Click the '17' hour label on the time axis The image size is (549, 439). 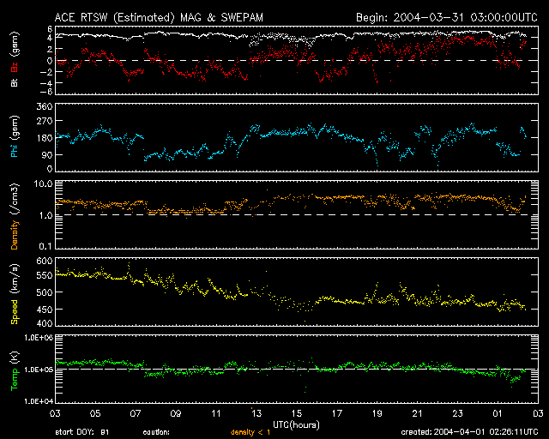[x=337, y=414]
